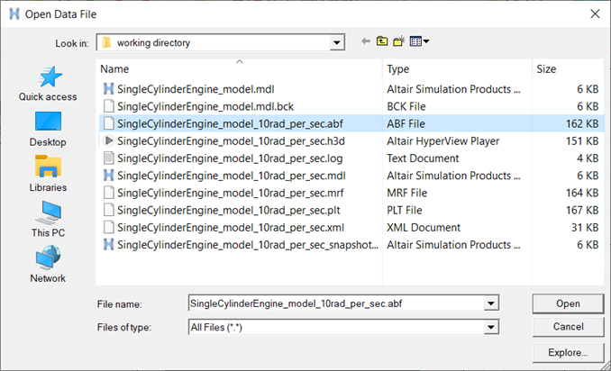Screen dimensions: 611x371
Task: Go to Desktop in sidebar
Action: [48, 130]
